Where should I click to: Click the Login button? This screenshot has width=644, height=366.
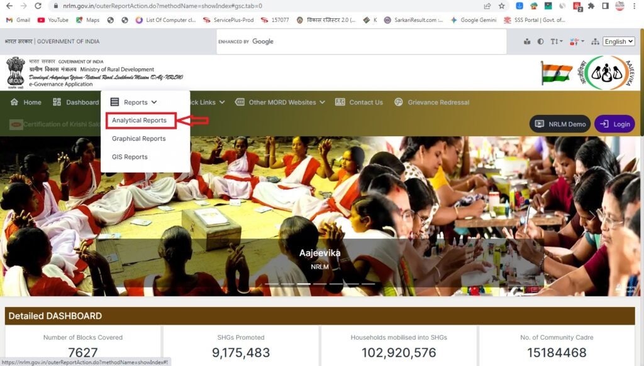click(614, 124)
